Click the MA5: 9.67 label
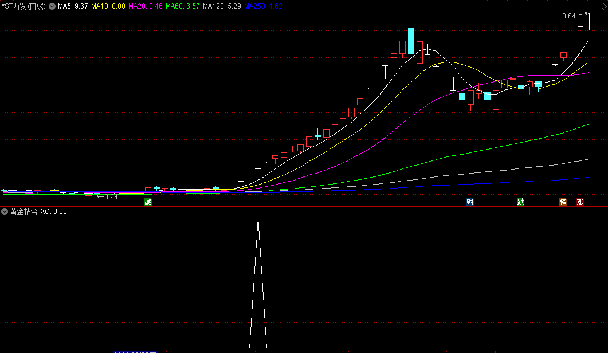 (x=73, y=6)
